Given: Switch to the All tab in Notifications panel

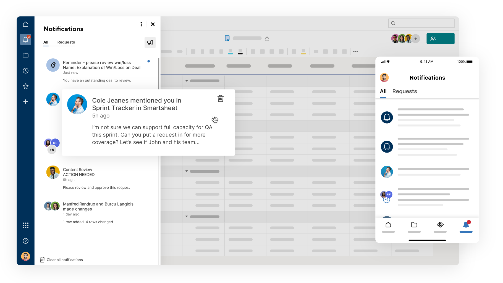Looking at the screenshot, I should pyautogui.click(x=46, y=42).
